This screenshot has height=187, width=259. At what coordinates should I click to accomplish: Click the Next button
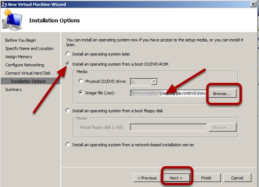(176, 178)
